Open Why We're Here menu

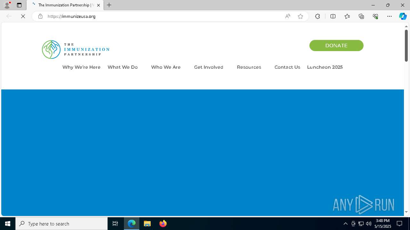pos(81,67)
